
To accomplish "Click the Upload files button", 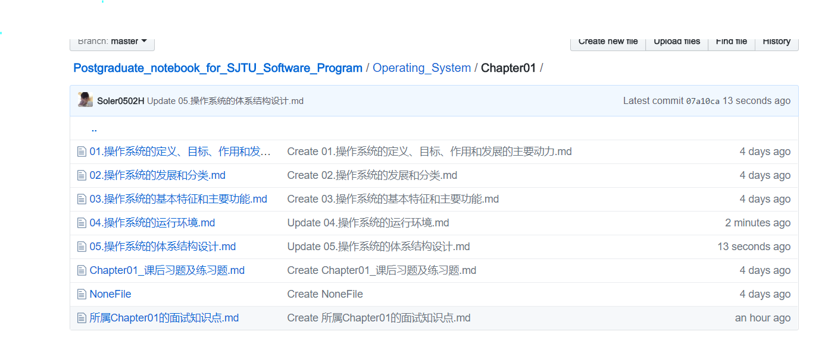I will tap(677, 42).
